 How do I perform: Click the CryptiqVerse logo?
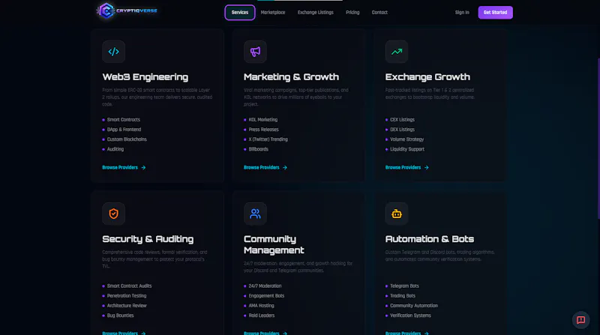click(127, 10)
